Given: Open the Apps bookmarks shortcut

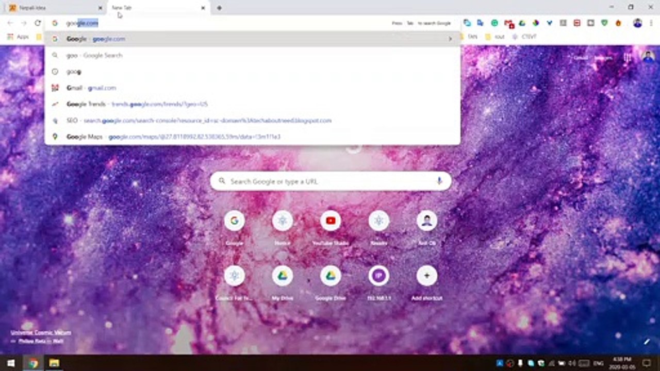Looking at the screenshot, I should pyautogui.click(x=17, y=37).
